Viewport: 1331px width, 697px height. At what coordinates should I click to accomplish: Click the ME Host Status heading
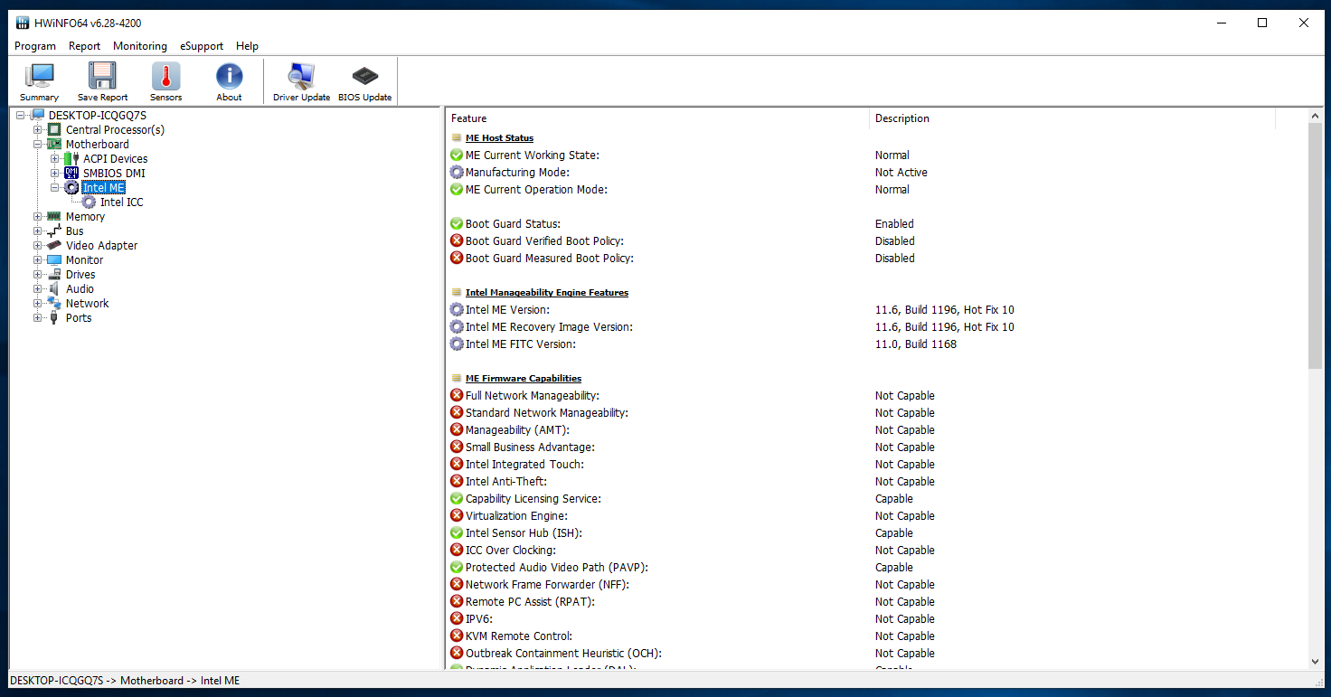point(499,138)
